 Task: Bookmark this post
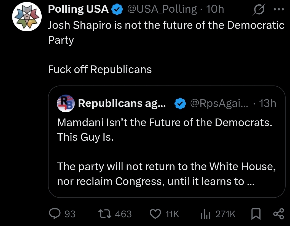(256, 214)
